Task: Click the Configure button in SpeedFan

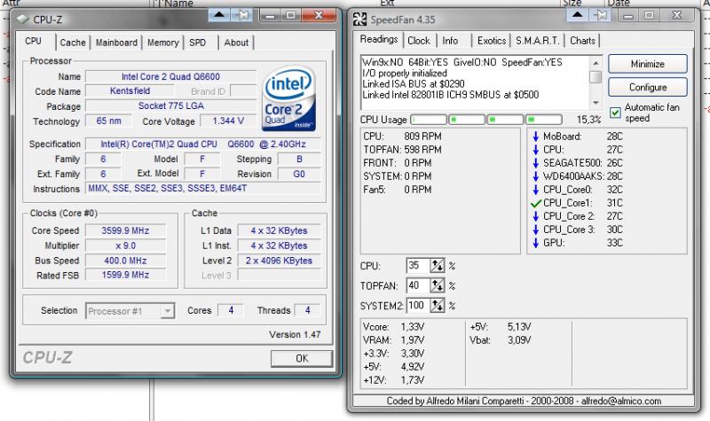Action: tap(648, 87)
